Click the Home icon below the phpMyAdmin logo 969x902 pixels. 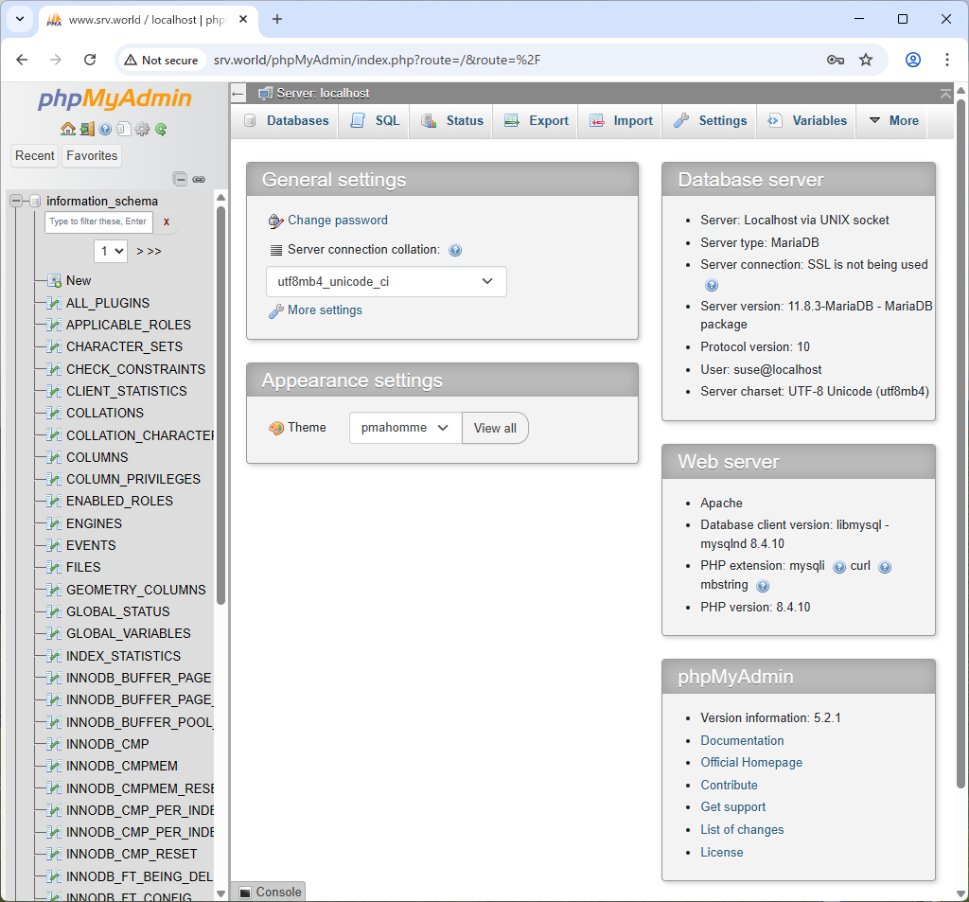pyautogui.click(x=68, y=129)
